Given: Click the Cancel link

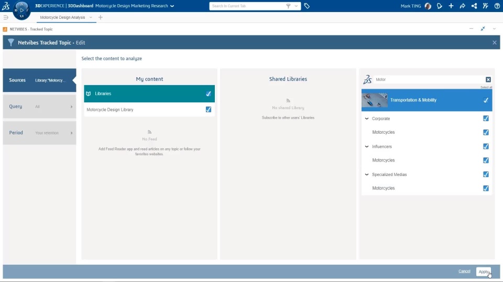Looking at the screenshot, I should pos(464,271).
